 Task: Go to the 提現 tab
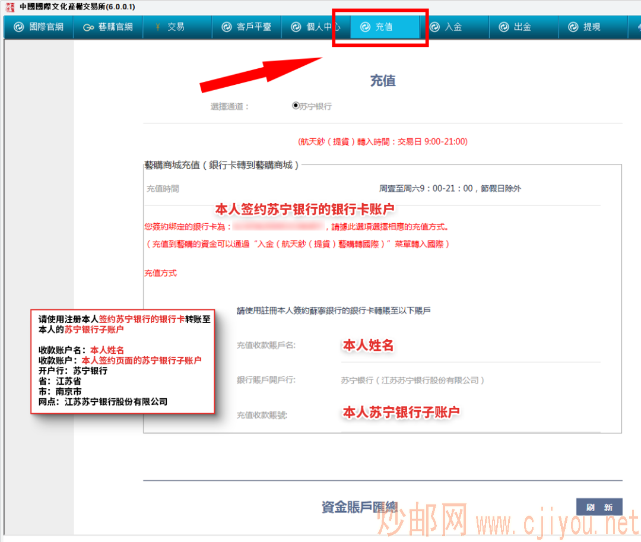pos(593,27)
